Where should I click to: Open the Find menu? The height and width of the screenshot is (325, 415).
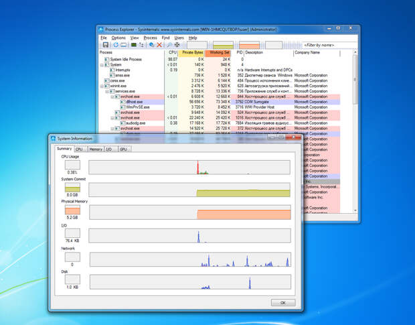[166, 38]
